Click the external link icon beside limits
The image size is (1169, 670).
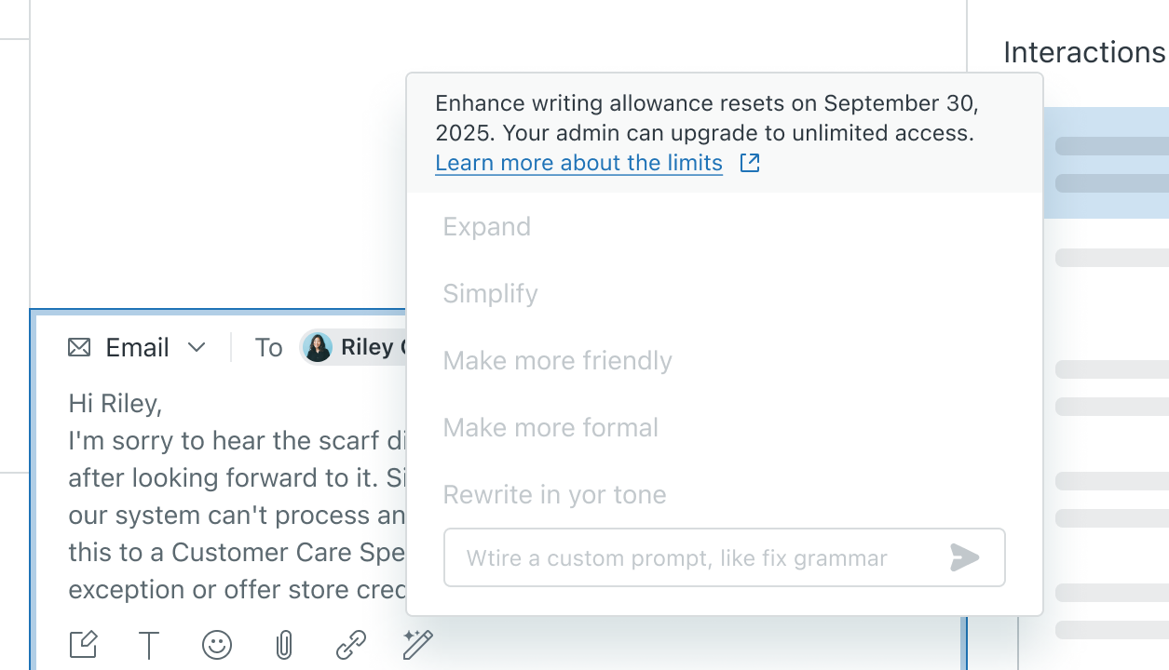click(750, 163)
